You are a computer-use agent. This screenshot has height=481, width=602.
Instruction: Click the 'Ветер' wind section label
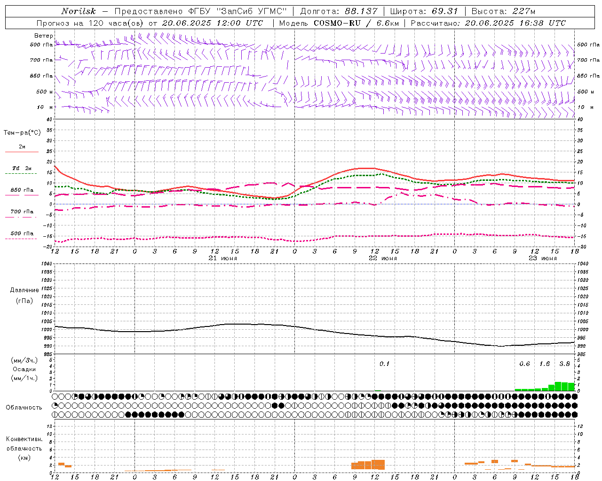(43, 36)
